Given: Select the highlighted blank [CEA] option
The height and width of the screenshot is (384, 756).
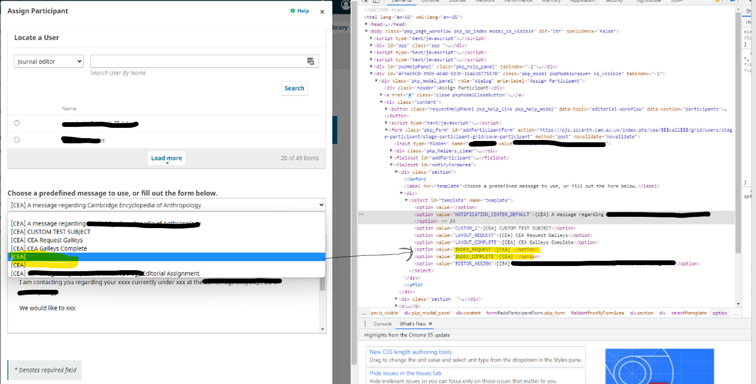Looking at the screenshot, I should (x=166, y=257).
